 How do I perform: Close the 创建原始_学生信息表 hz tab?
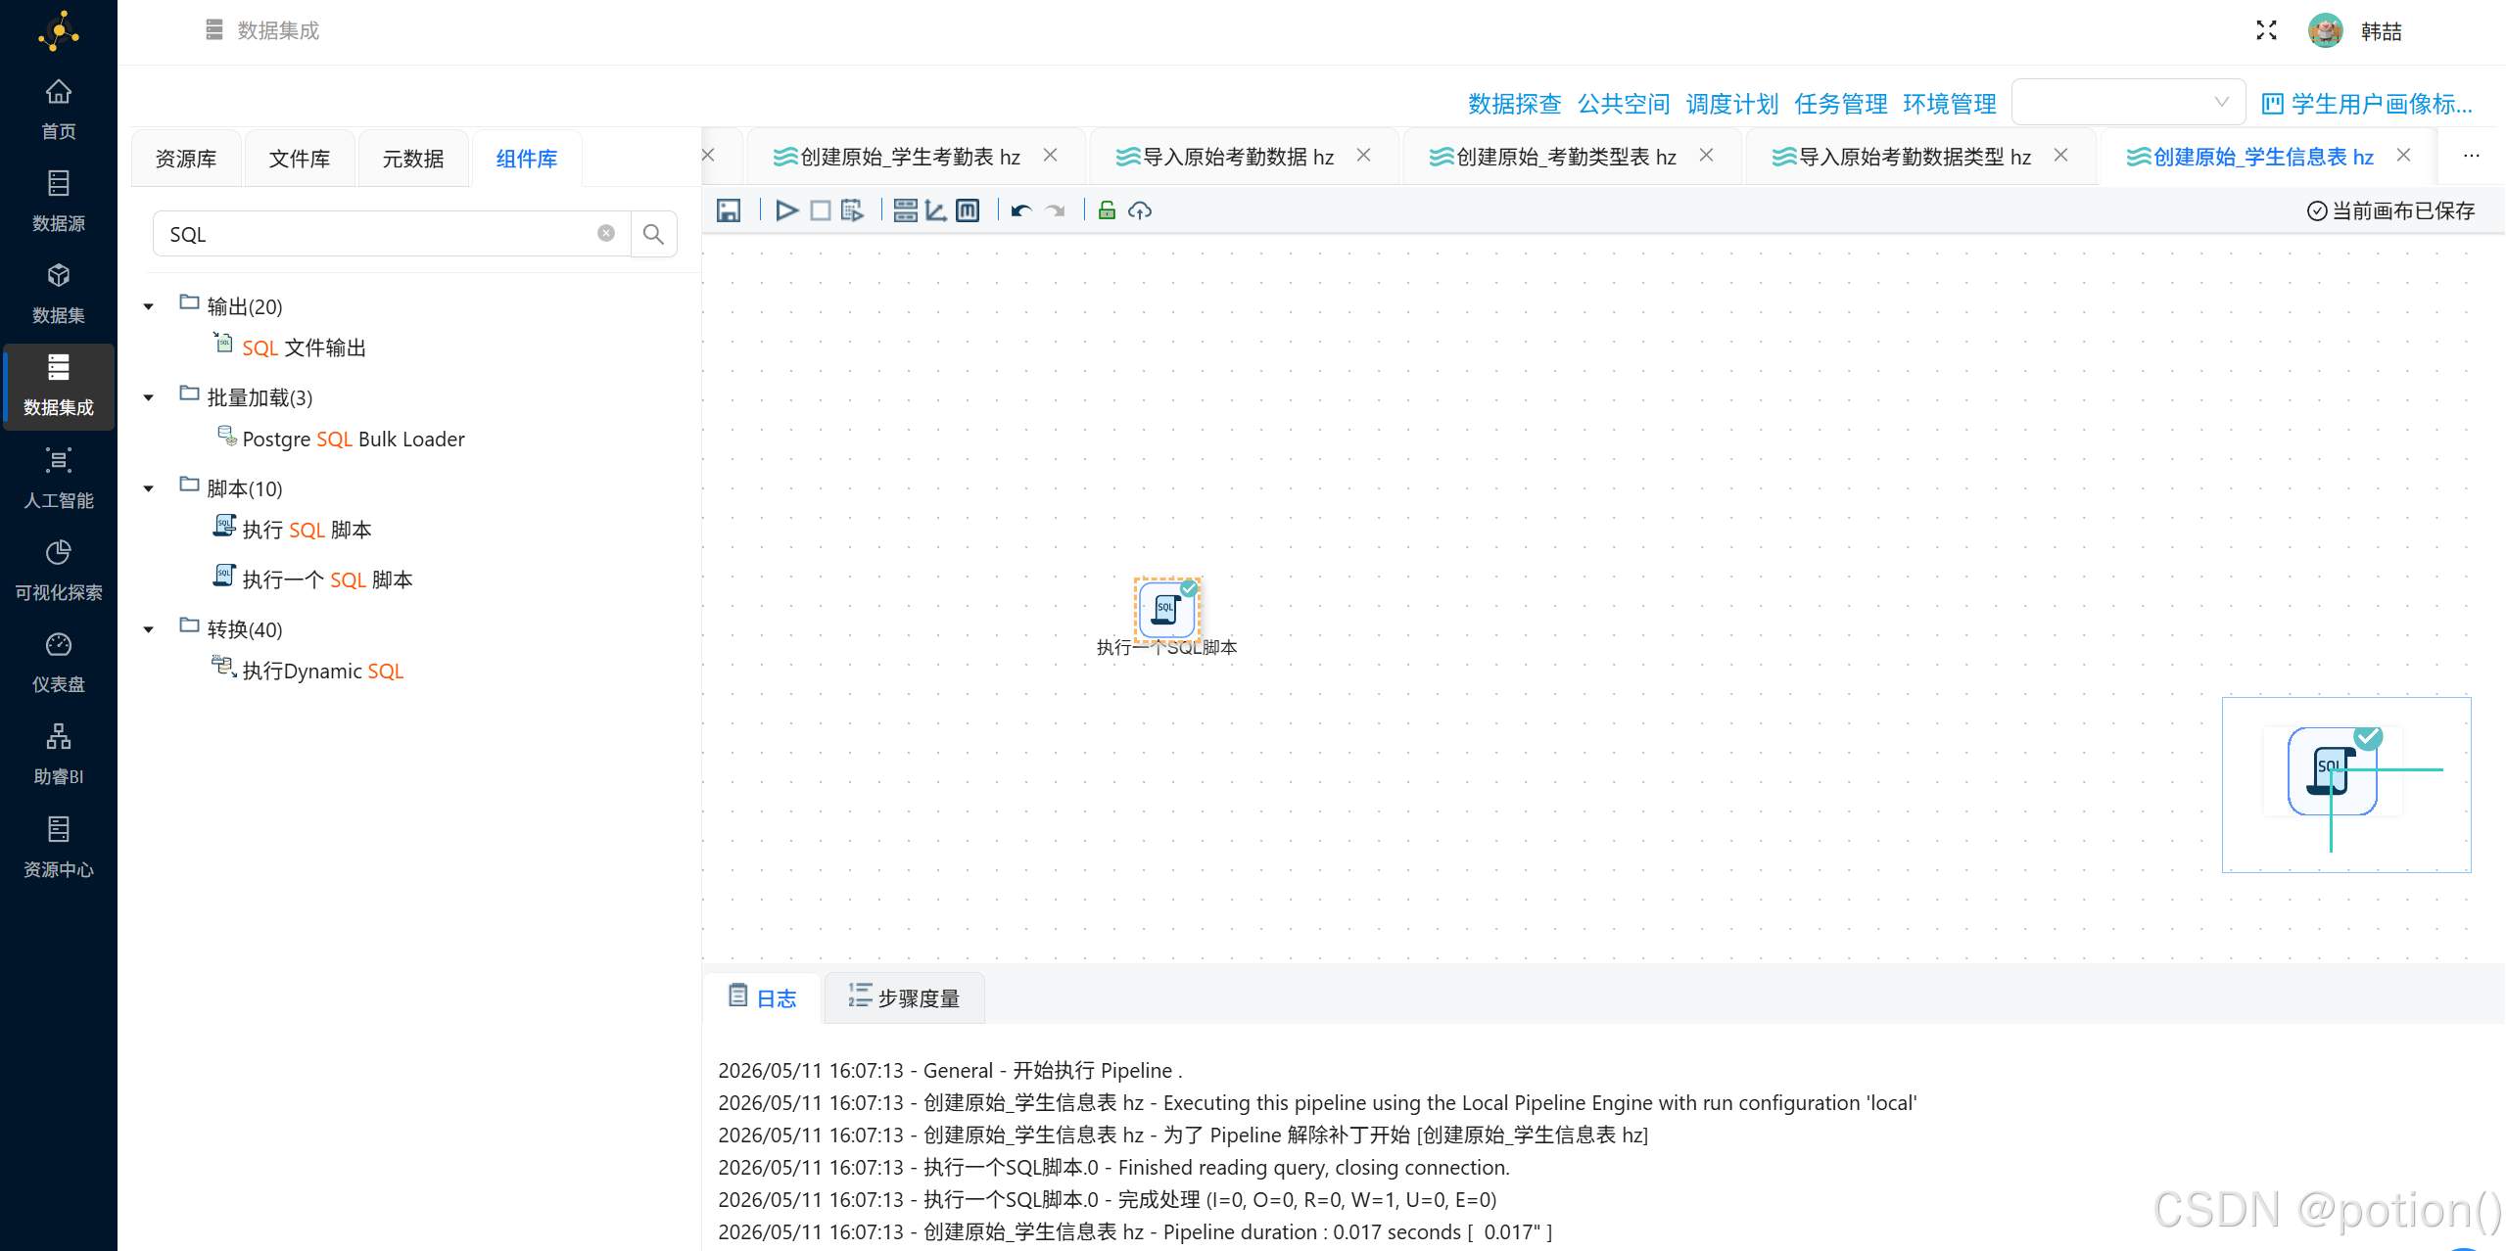tap(2403, 156)
